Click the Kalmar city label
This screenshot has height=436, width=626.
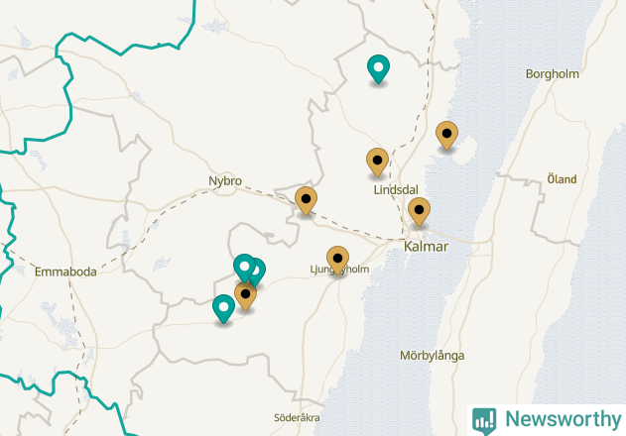pos(426,247)
